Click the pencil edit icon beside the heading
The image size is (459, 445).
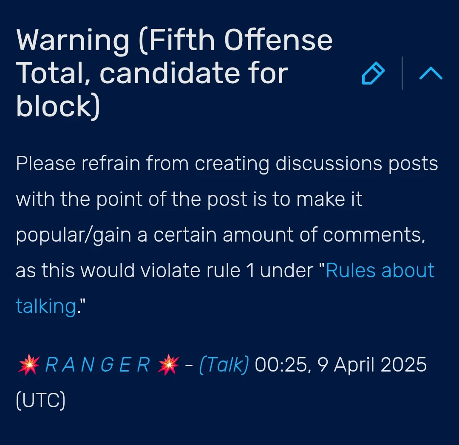click(373, 74)
